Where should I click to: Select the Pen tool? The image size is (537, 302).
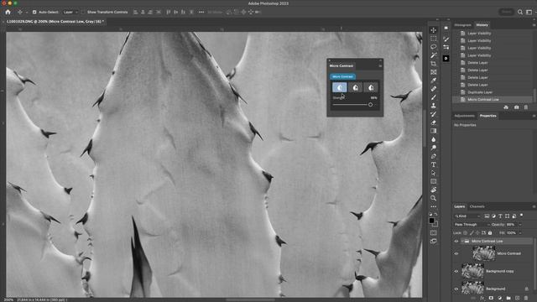(x=434, y=156)
